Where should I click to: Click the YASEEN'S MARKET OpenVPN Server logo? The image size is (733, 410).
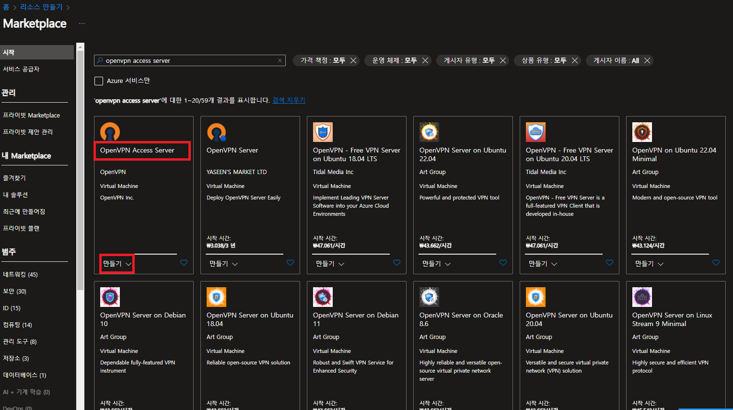click(x=216, y=132)
